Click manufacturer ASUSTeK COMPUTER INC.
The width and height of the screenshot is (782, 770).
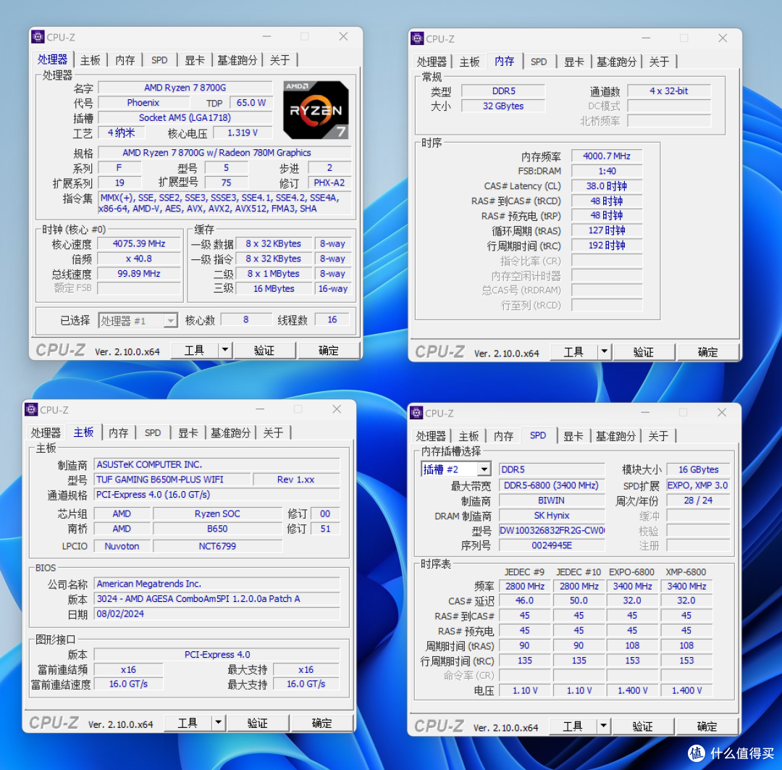(x=217, y=464)
